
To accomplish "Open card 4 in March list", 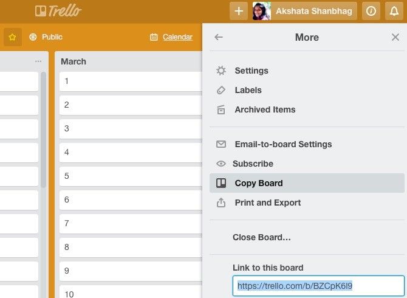I will (131, 152).
